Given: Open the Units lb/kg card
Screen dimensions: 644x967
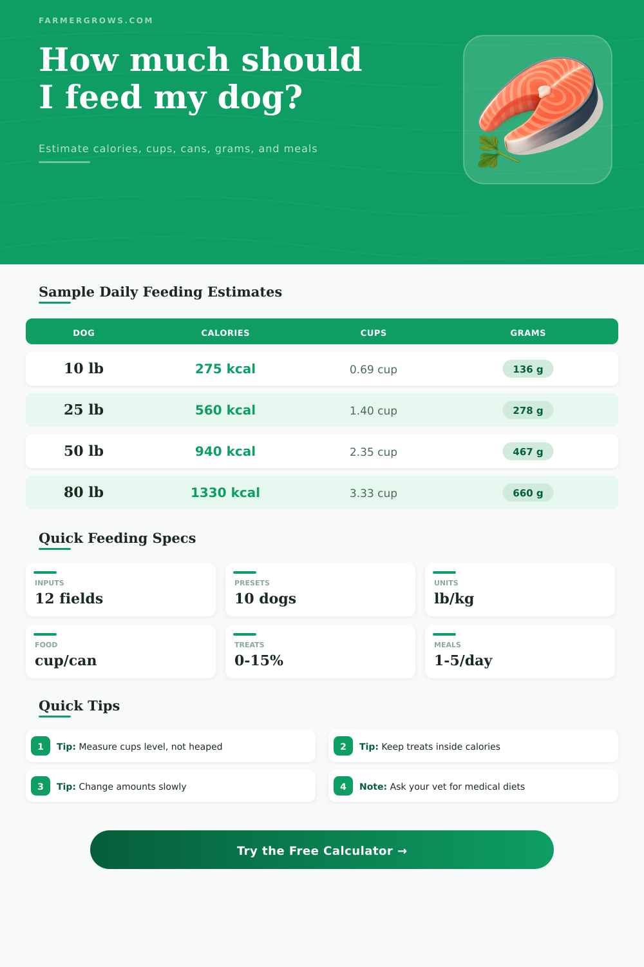Looking at the screenshot, I should click(x=520, y=590).
